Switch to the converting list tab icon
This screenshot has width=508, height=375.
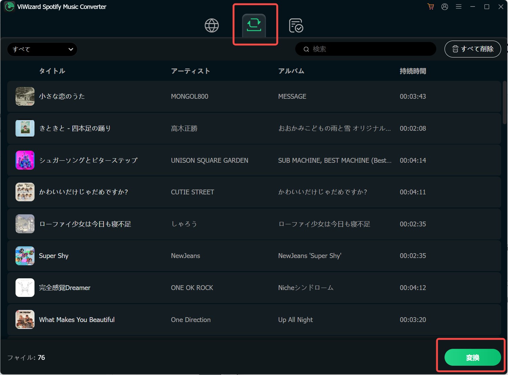tap(254, 25)
